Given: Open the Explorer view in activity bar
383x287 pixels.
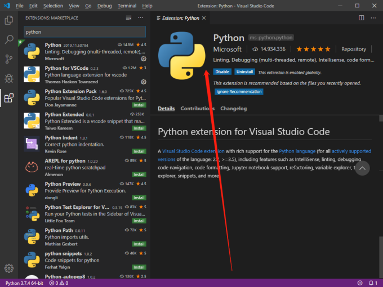Looking at the screenshot, I should pos(9,20).
